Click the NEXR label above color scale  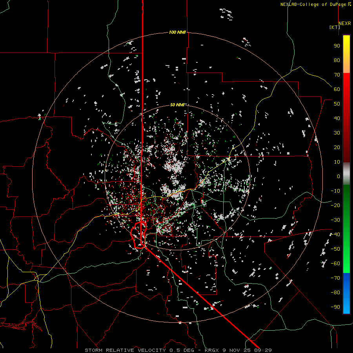click(x=345, y=24)
